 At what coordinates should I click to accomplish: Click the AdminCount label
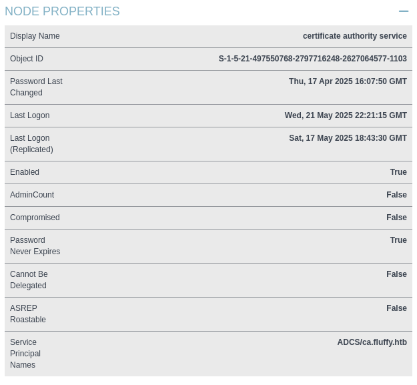pyautogui.click(x=32, y=195)
